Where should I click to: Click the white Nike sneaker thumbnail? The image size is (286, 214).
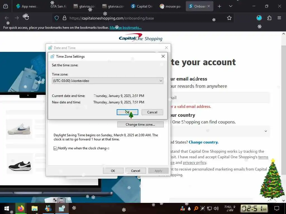pyautogui.click(x=19, y=129)
